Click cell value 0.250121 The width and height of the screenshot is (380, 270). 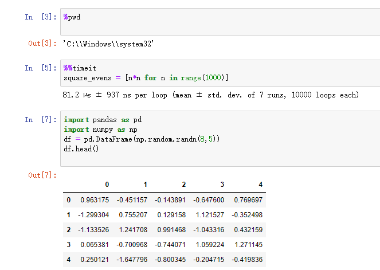coord(95,260)
